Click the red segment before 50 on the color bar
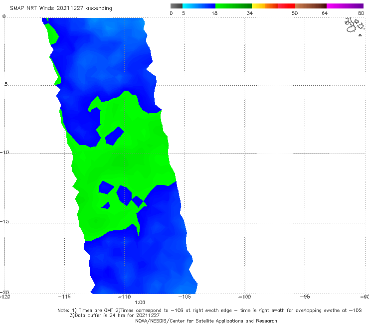Screen dimensions: 369x324 point(286,6)
